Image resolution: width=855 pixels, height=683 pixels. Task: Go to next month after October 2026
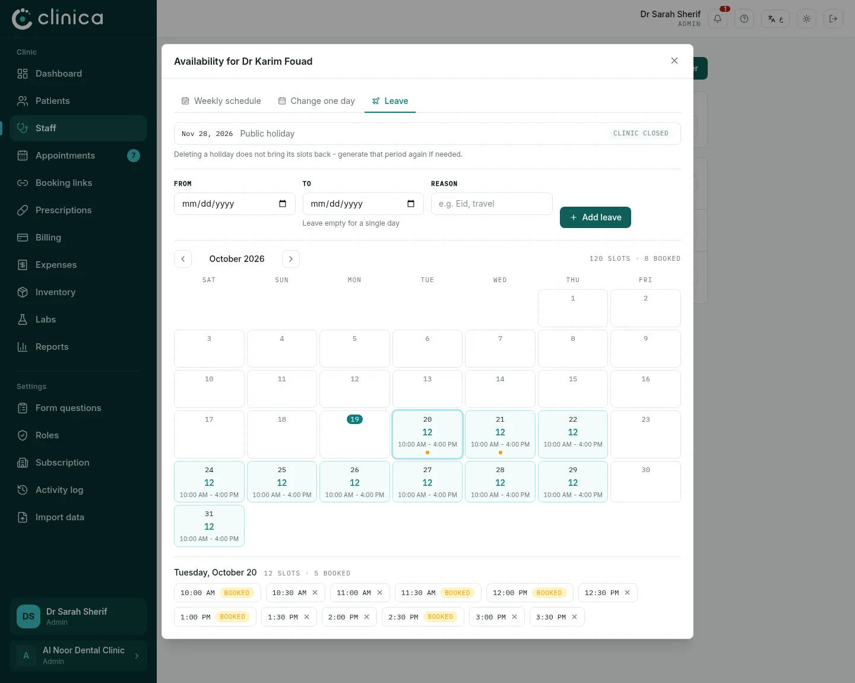pos(291,259)
